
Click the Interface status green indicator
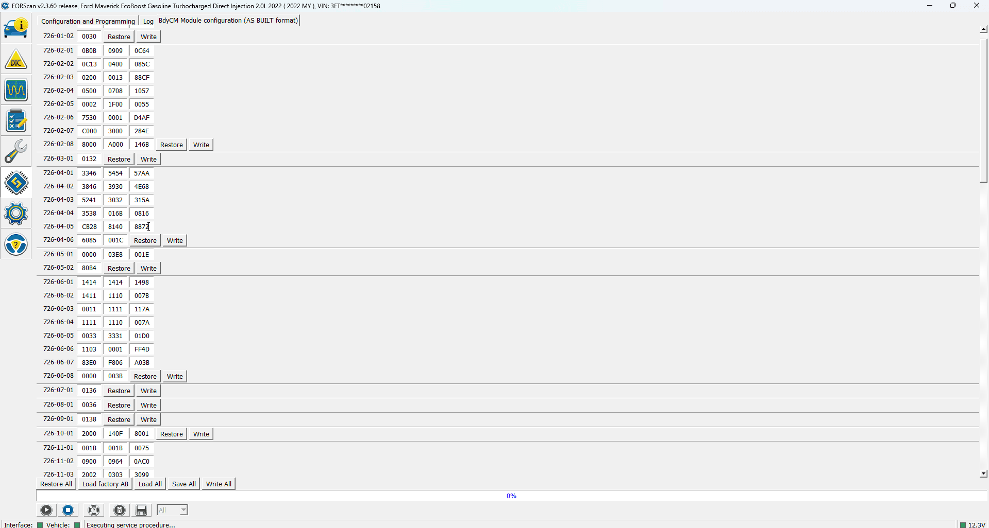coord(40,525)
